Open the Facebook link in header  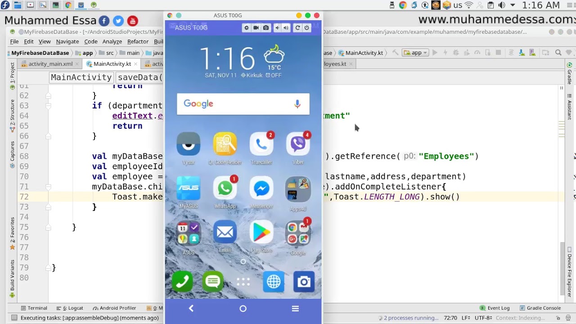pos(104,21)
